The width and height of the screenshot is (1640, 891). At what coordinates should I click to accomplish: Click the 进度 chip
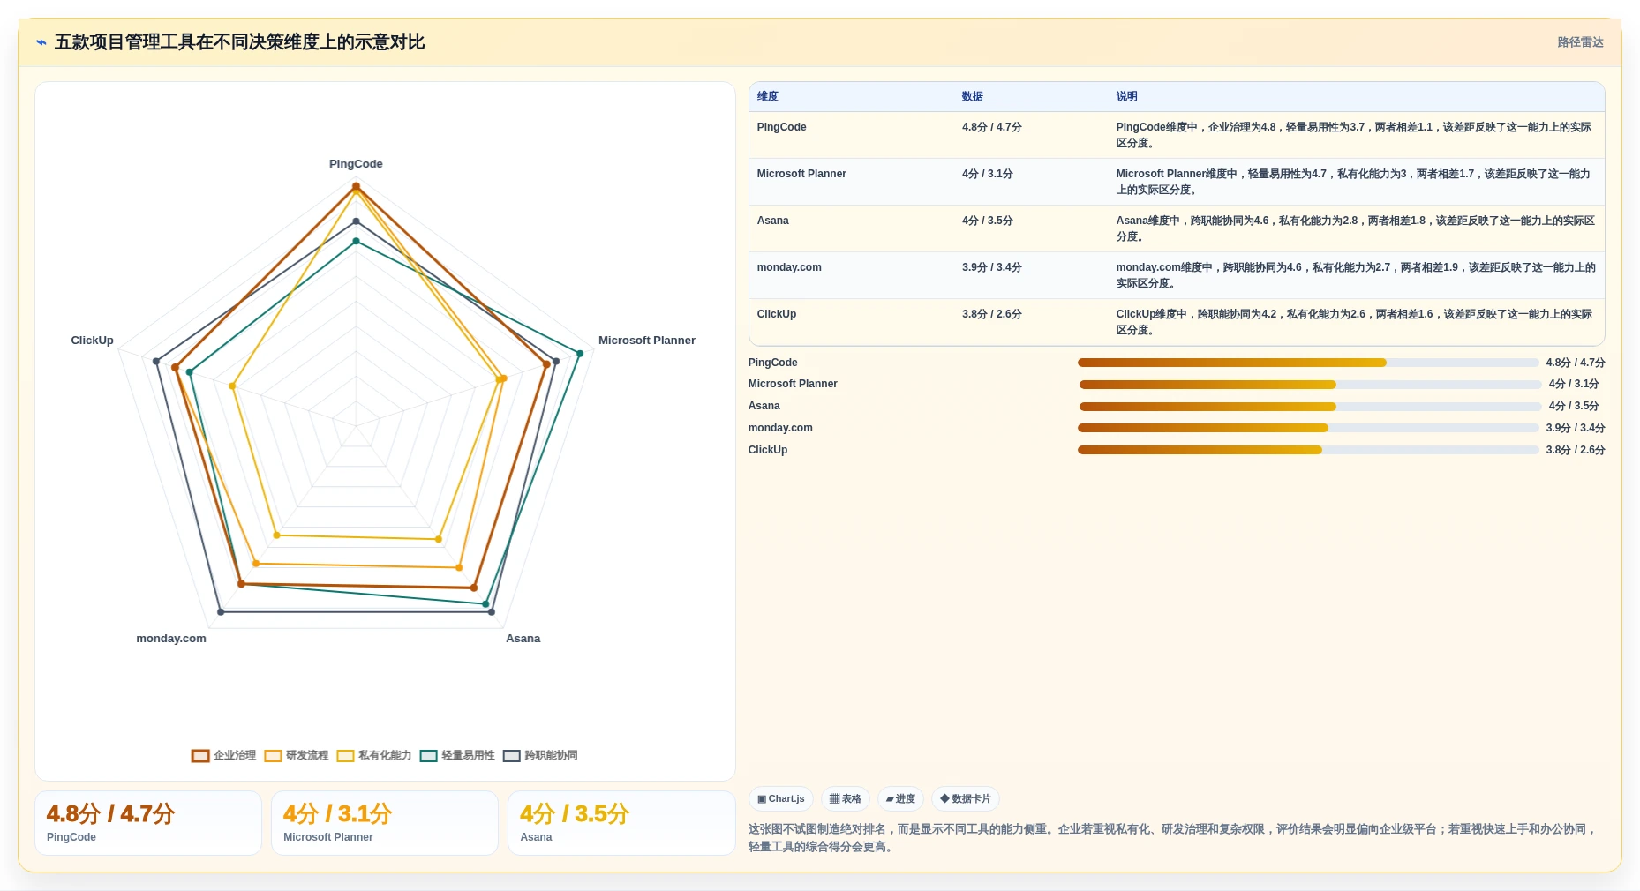point(900,799)
